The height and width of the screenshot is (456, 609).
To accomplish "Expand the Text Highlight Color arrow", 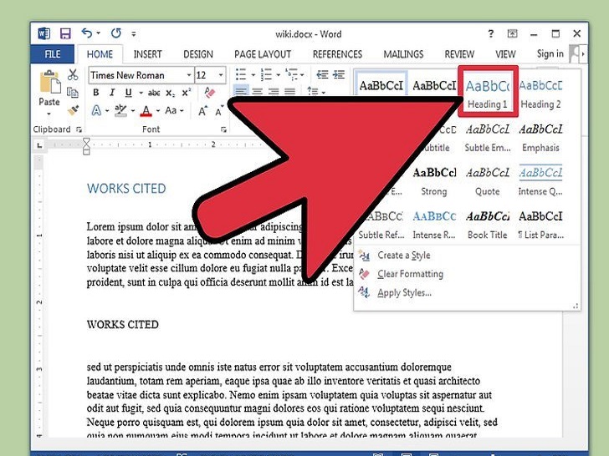I will pos(133,111).
